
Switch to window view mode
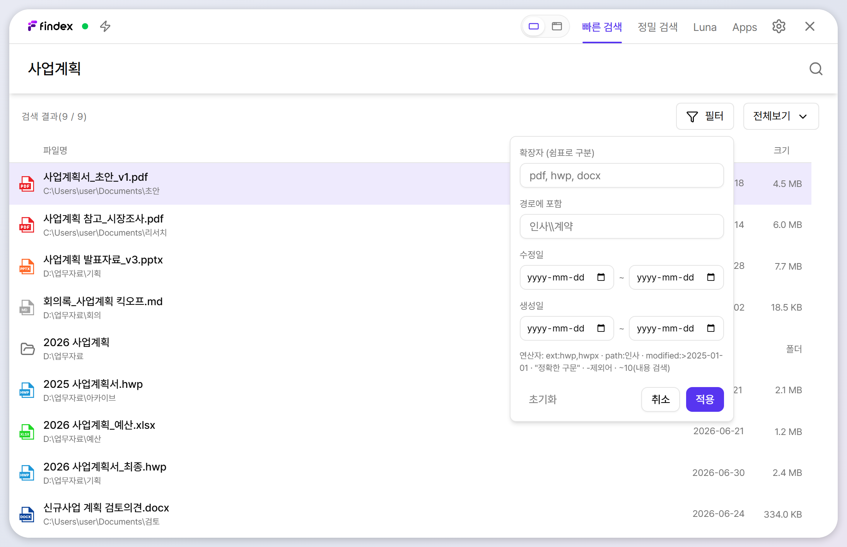pyautogui.click(x=557, y=26)
